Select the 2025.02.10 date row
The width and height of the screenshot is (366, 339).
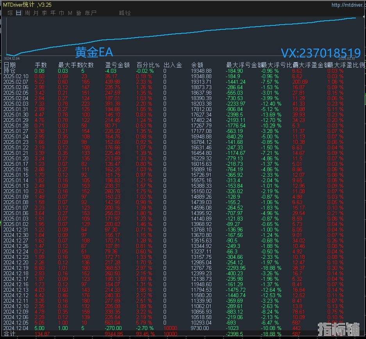click(16, 76)
